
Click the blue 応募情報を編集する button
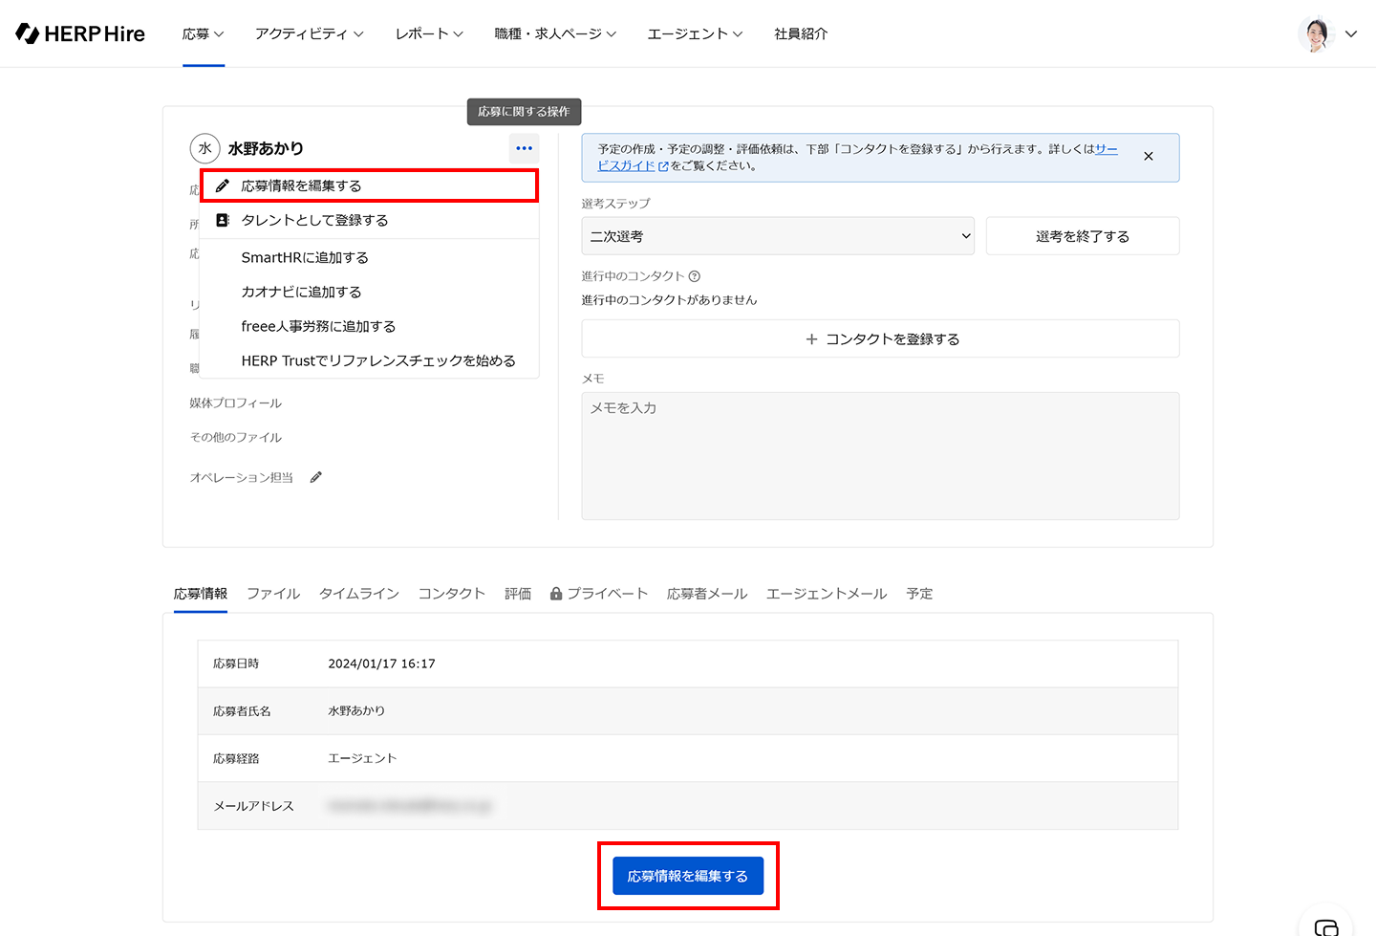pyautogui.click(x=688, y=876)
